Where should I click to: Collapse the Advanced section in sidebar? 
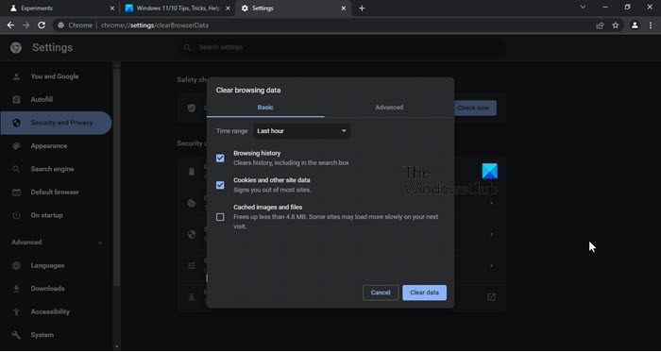click(x=100, y=243)
